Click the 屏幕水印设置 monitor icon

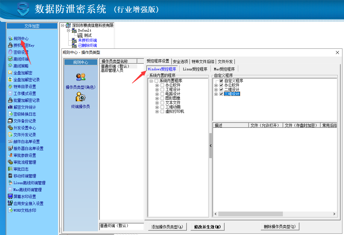click(10, 196)
